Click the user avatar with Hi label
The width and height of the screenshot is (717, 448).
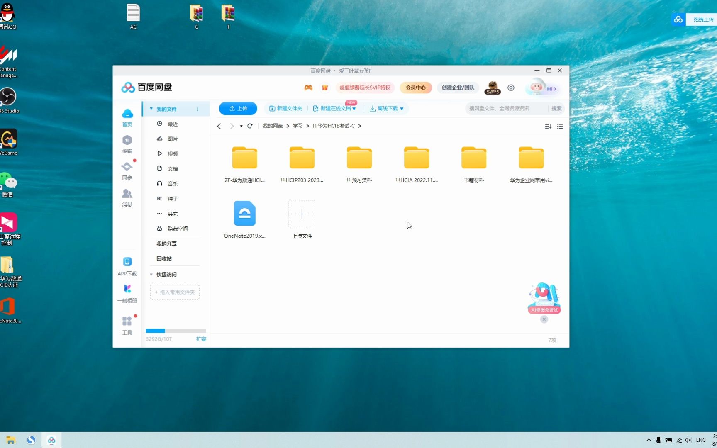(x=543, y=87)
